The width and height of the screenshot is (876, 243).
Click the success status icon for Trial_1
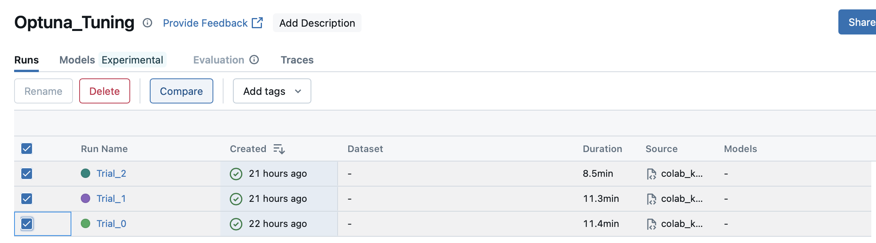pos(236,199)
